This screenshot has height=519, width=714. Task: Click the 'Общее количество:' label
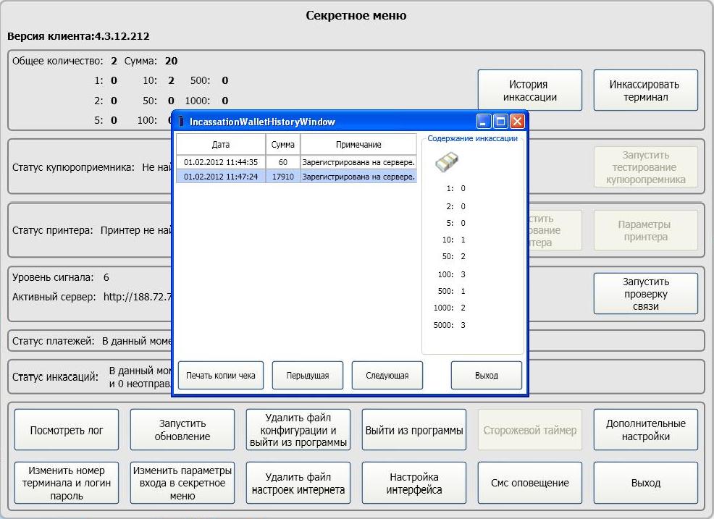point(58,61)
